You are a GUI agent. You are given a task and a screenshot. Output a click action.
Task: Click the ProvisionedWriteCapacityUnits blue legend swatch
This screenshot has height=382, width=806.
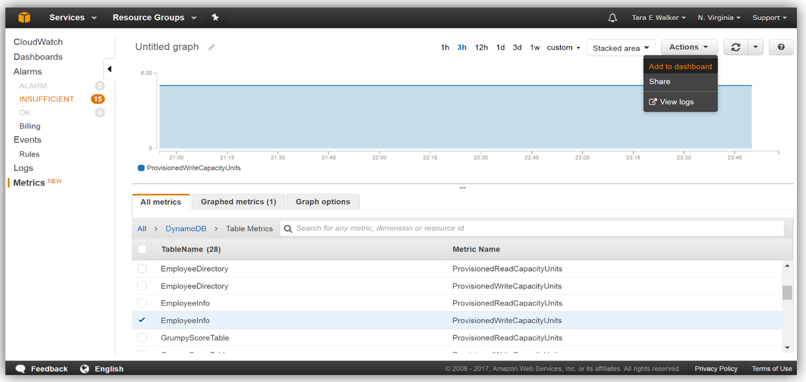[x=141, y=168]
